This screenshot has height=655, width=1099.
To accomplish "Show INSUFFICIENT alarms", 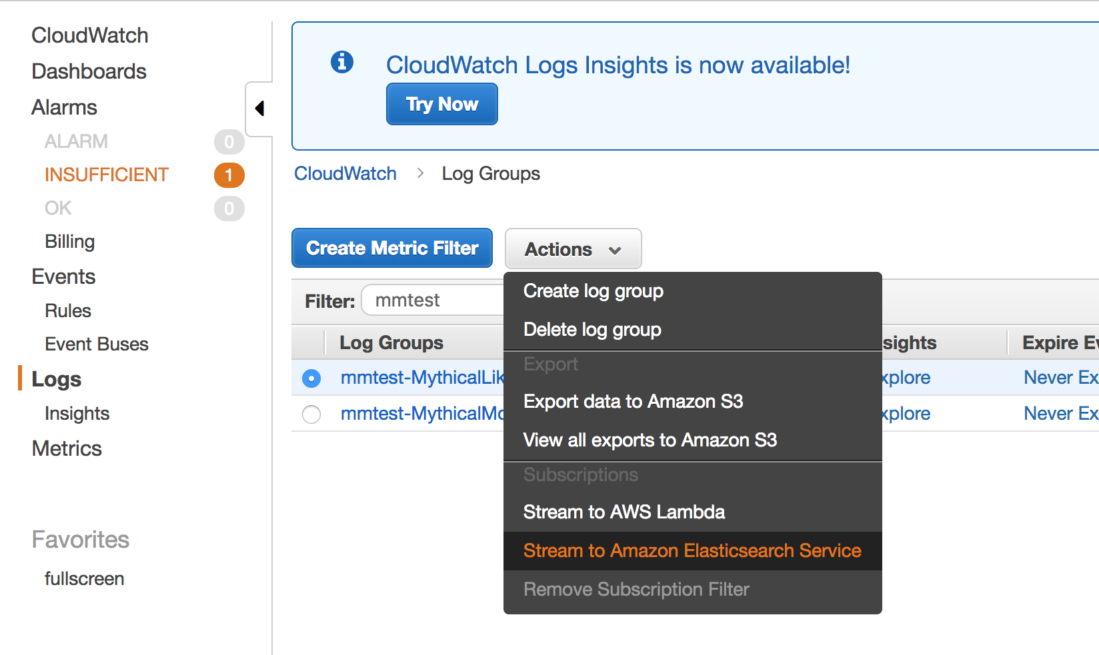I will click(x=107, y=175).
